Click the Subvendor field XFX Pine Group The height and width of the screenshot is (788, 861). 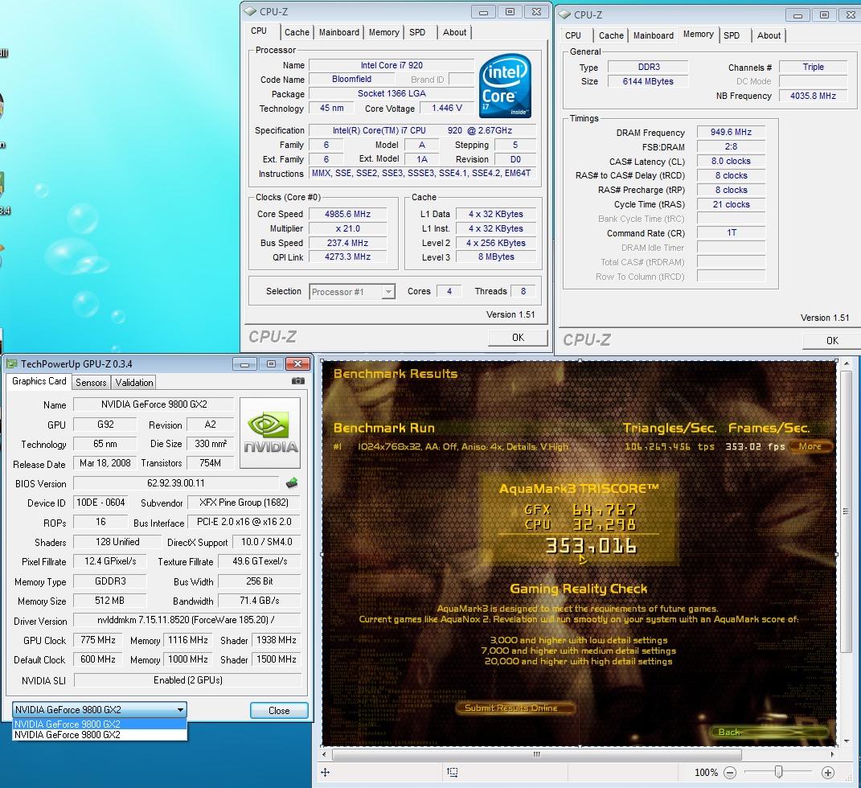pos(244,503)
